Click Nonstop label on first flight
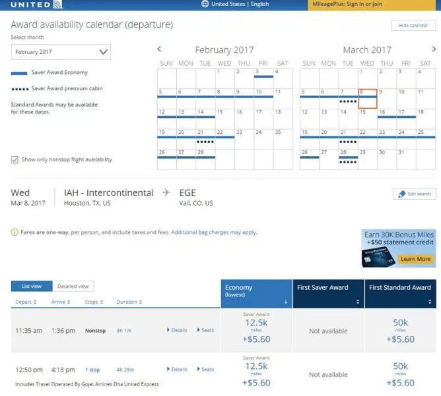 [95, 331]
